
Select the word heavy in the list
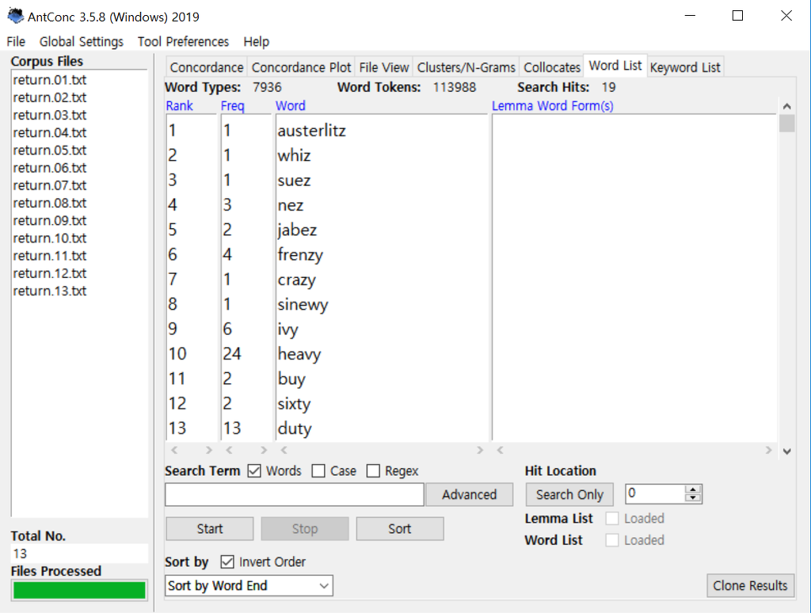point(299,354)
